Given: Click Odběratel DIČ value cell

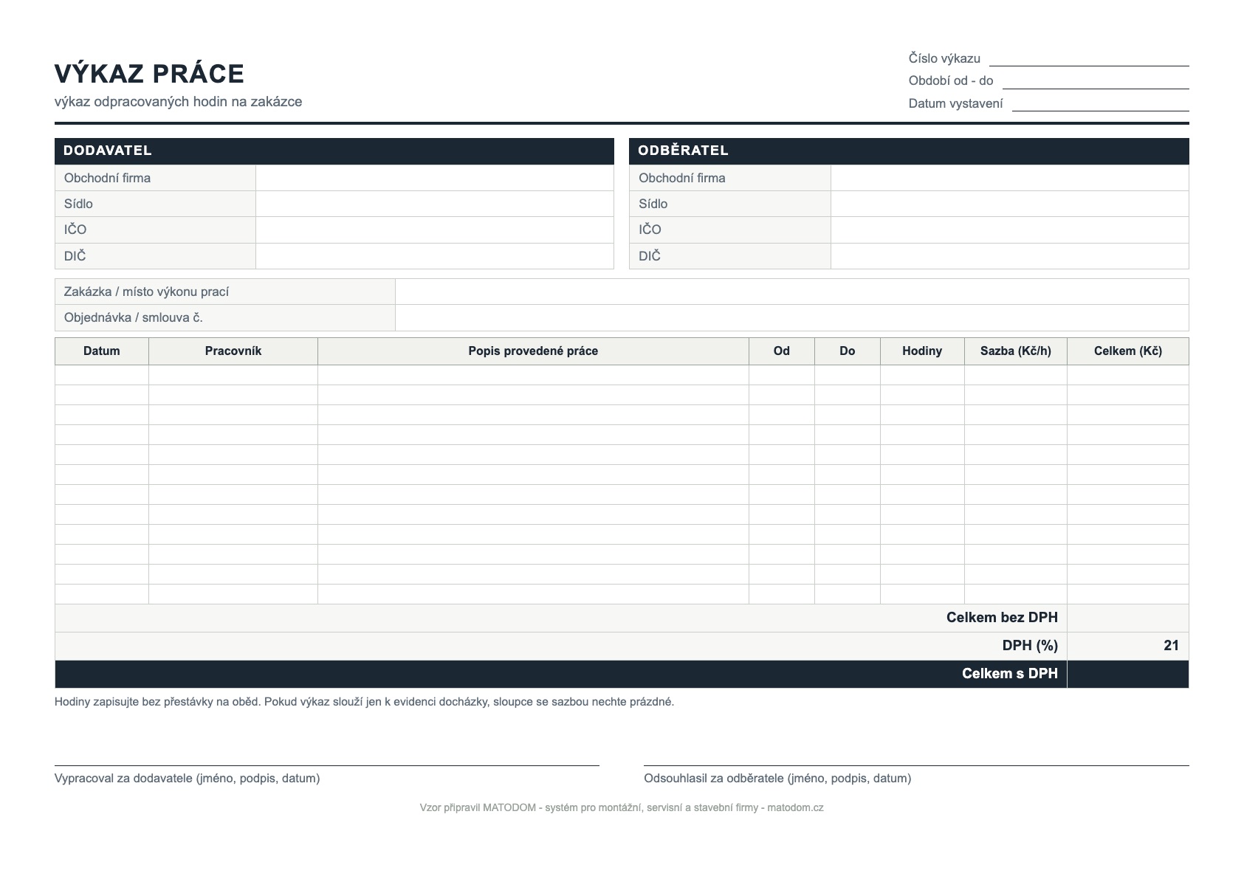Looking at the screenshot, I should [x=1010, y=256].
